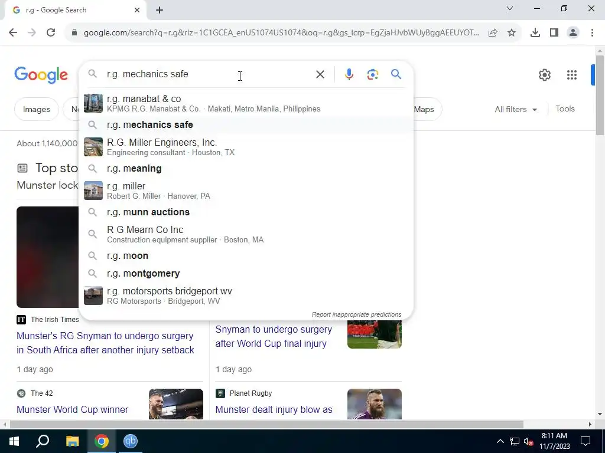Screen dimensions: 605x453
Task: Click inside the search text field
Action: (x=209, y=74)
